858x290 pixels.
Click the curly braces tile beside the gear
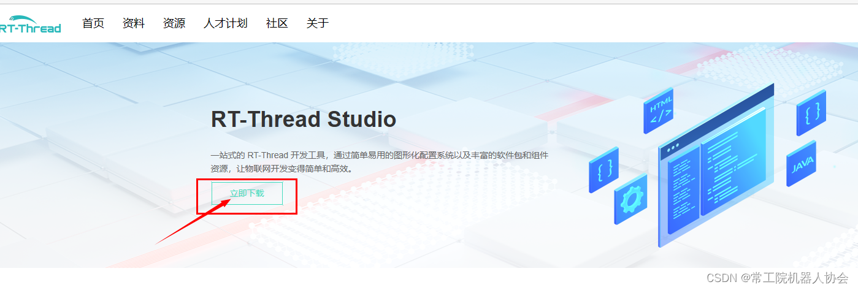click(x=604, y=170)
